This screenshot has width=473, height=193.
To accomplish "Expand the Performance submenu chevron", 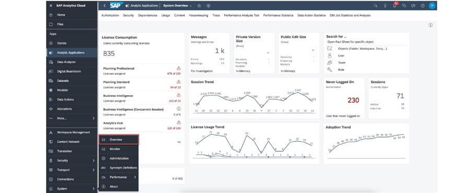I will (x=135, y=177).
